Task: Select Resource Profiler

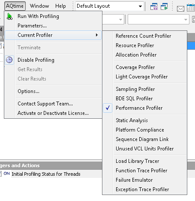Action: [x=144, y=45]
